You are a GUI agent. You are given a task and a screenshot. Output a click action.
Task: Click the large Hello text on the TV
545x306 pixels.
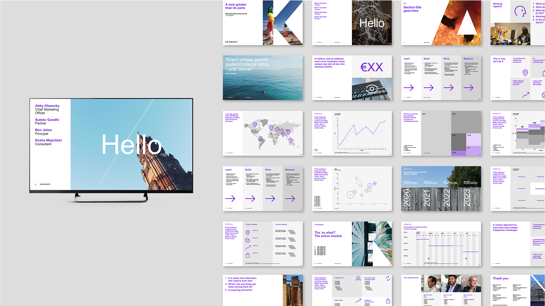tap(131, 145)
